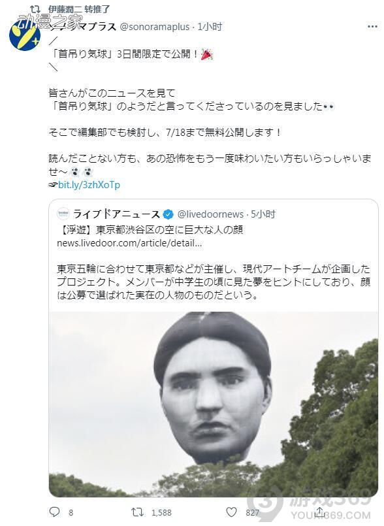Like the tweet with heart icon

coord(231,512)
